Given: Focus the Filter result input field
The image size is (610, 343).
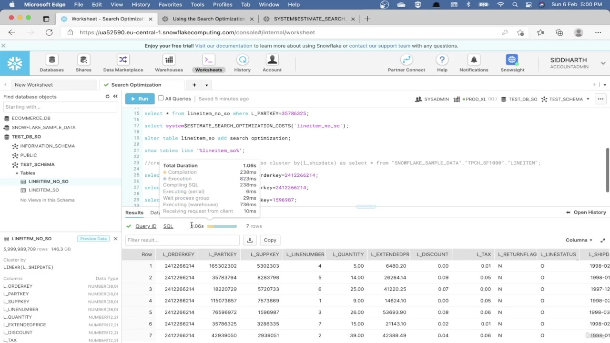Looking at the screenshot, I should [x=183, y=240].
